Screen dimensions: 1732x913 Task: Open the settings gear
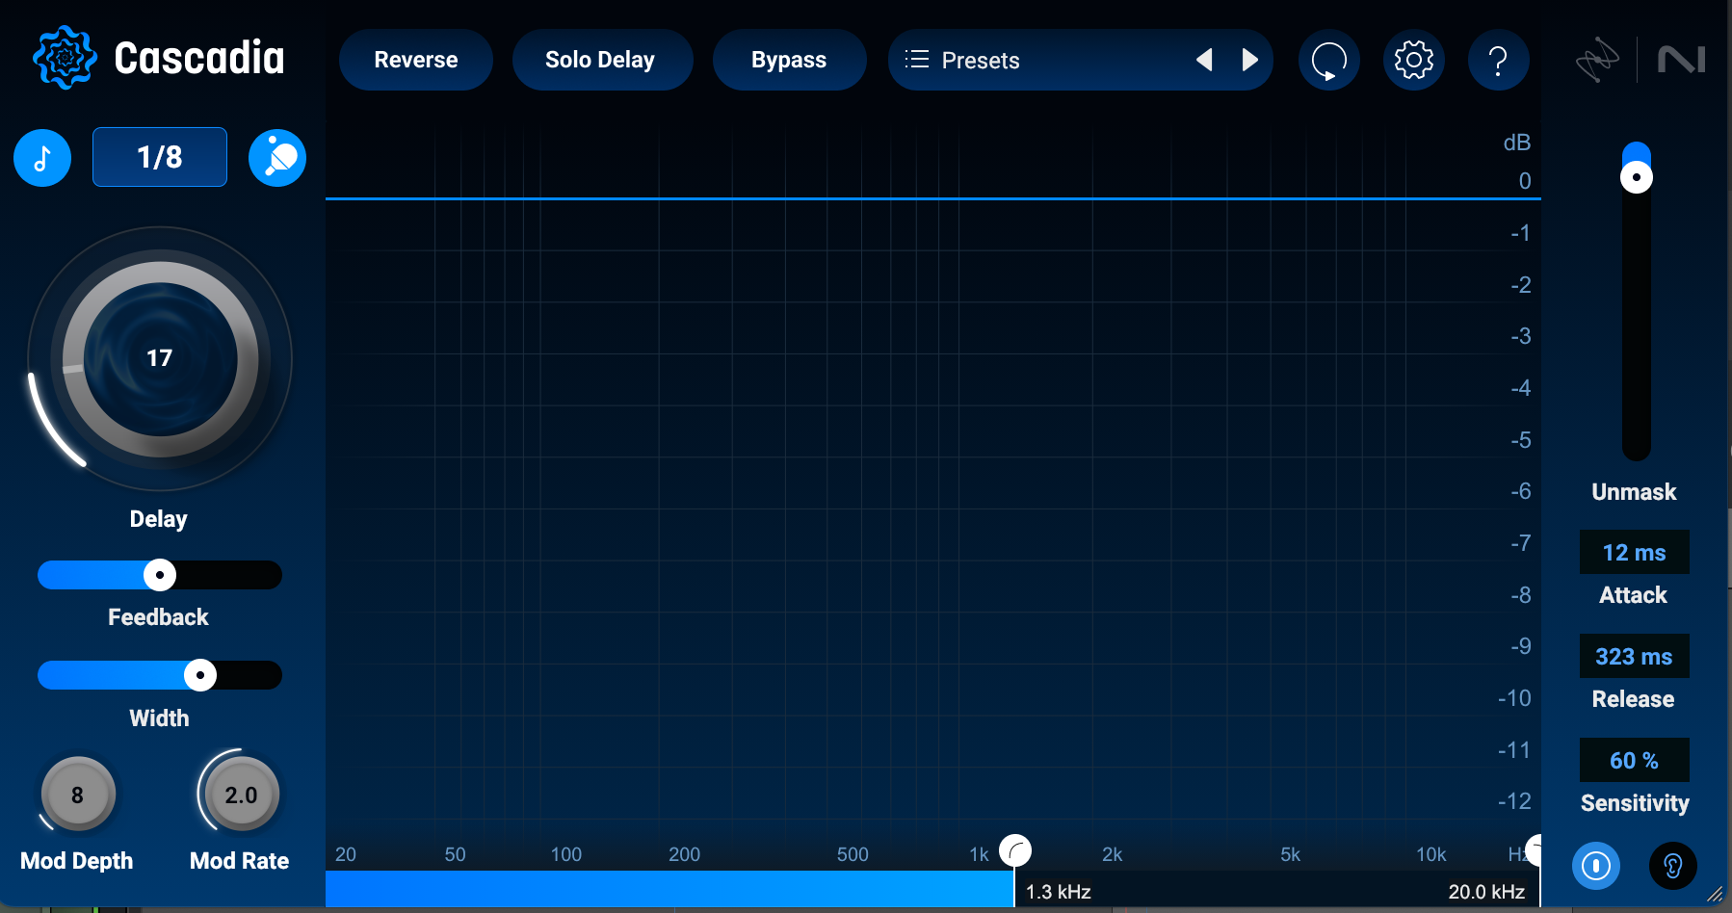[1414, 60]
